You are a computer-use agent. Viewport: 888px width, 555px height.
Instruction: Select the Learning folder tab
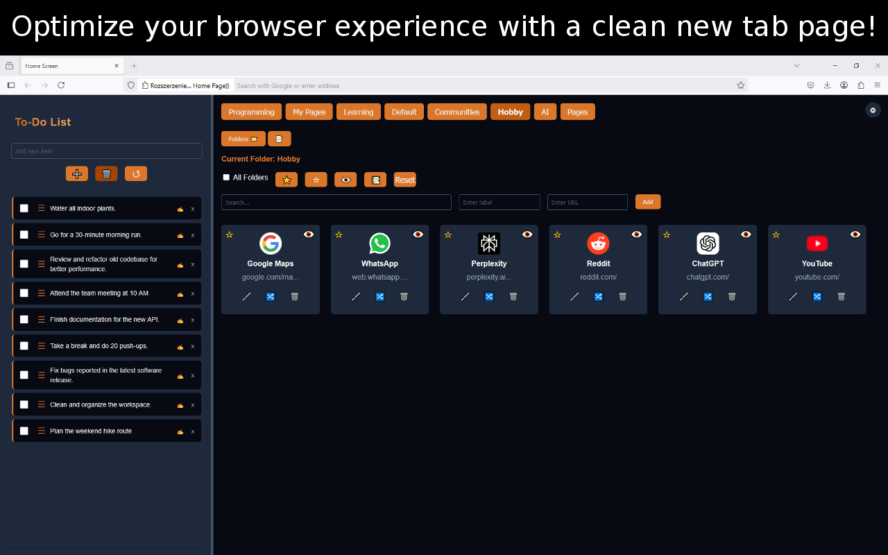pyautogui.click(x=359, y=112)
